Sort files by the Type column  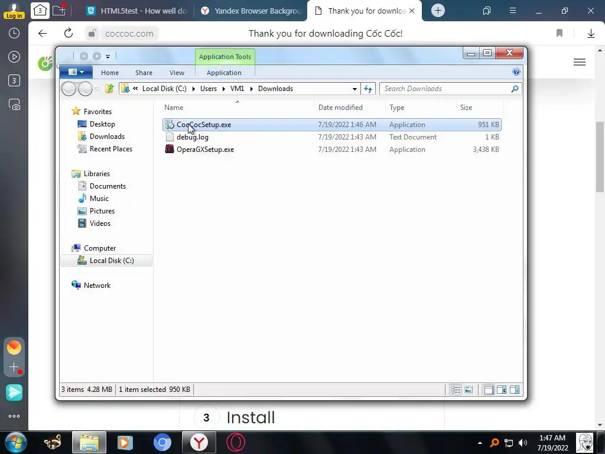pos(421,108)
